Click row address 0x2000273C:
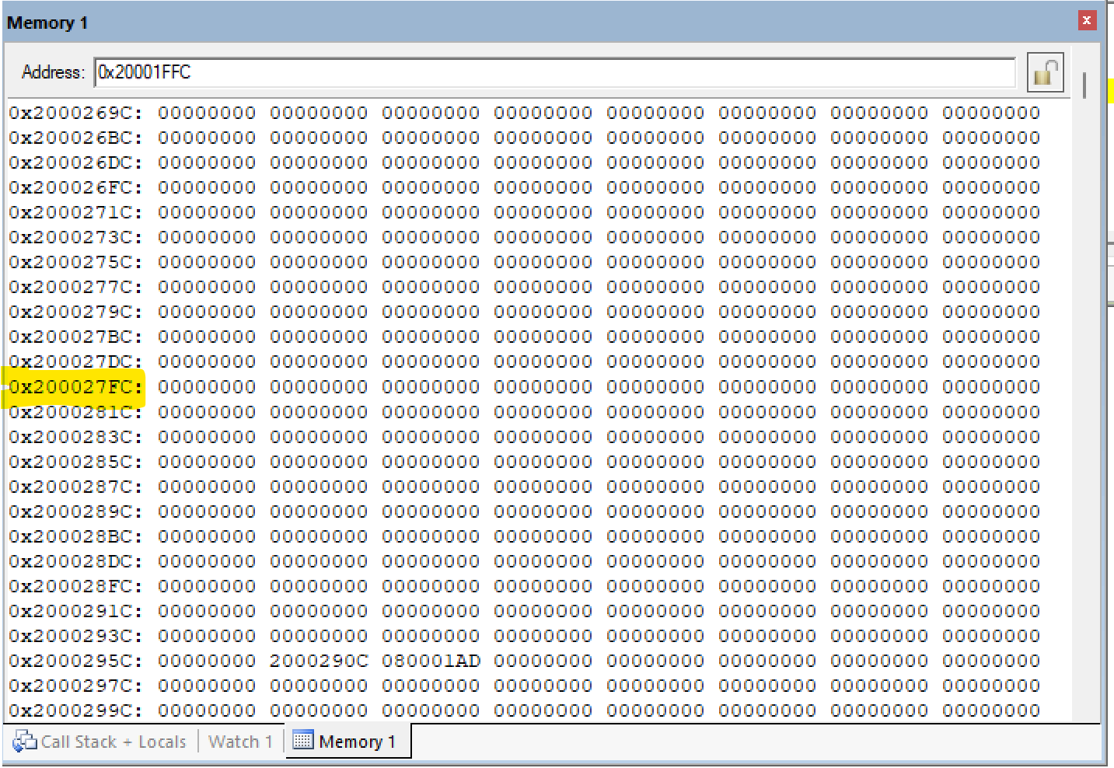This screenshot has width=1114, height=768. pos(76,237)
